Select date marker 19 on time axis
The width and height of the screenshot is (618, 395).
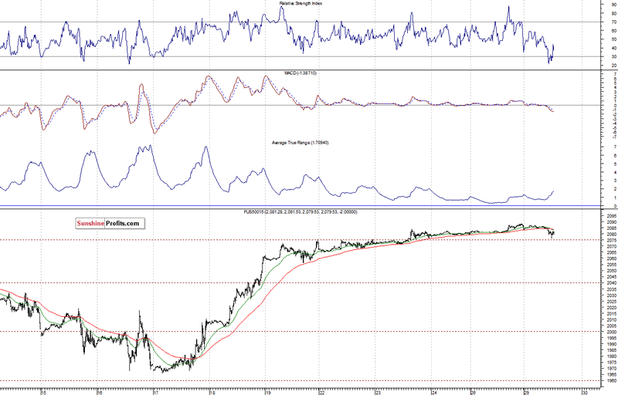(x=267, y=391)
